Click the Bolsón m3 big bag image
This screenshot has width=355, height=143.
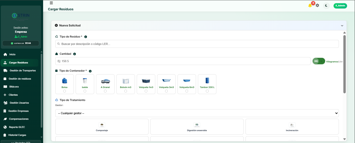(126, 81)
